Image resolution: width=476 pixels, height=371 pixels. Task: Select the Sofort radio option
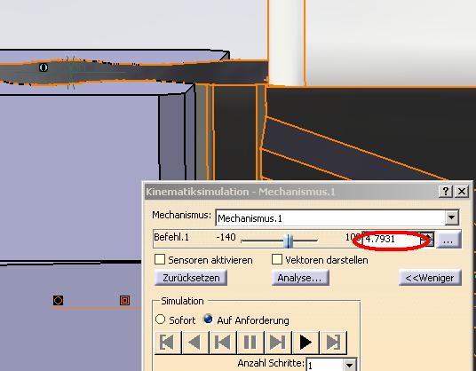[x=160, y=320]
